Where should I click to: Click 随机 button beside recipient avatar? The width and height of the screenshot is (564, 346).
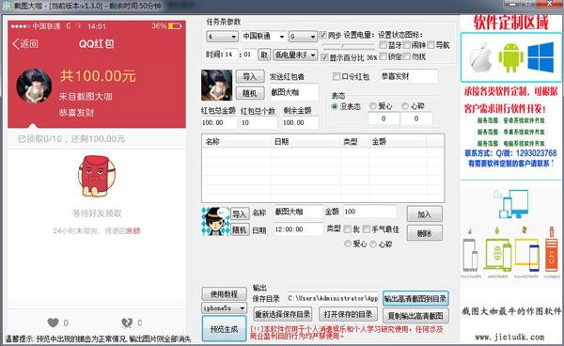click(240, 229)
